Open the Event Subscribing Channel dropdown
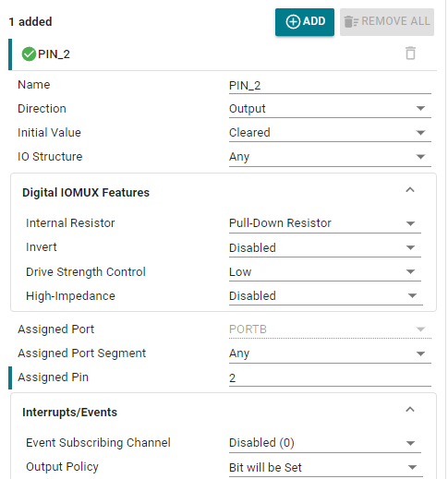448x479 pixels. click(325, 443)
